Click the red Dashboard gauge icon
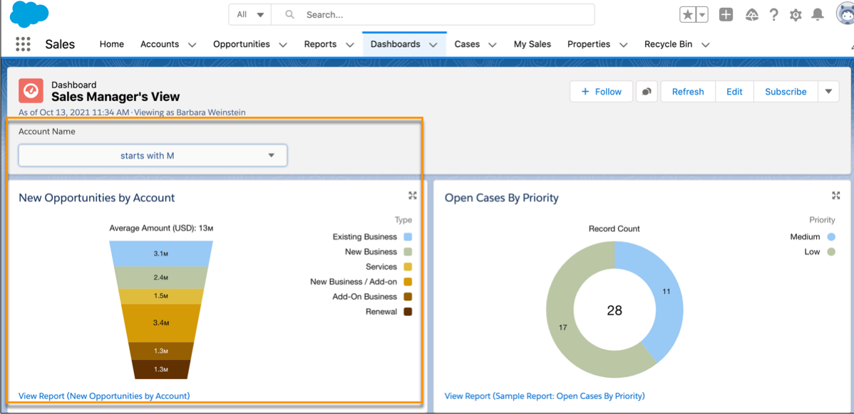The image size is (854, 414). (x=31, y=91)
